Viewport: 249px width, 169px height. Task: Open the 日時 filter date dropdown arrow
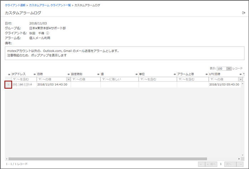tap(68, 79)
